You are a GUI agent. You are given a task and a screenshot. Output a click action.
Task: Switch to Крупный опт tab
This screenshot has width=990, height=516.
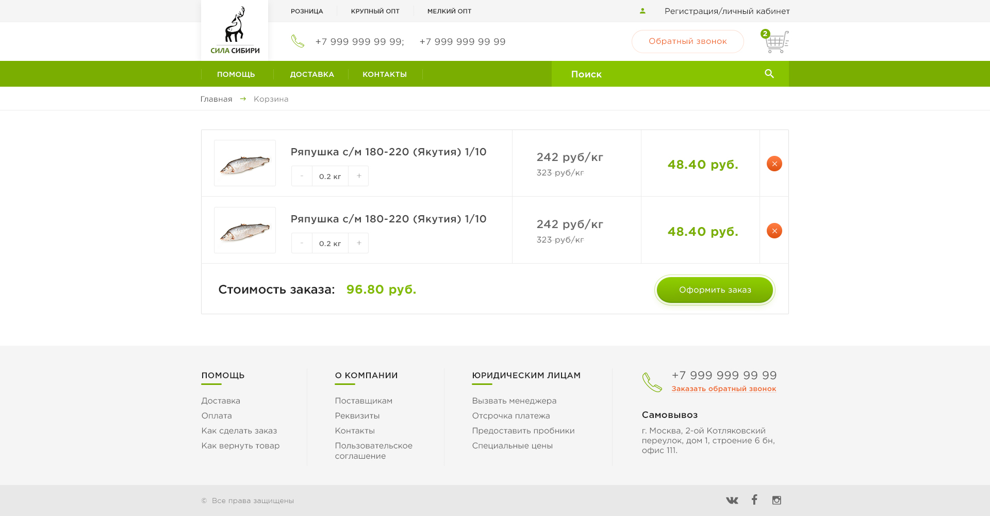(375, 11)
